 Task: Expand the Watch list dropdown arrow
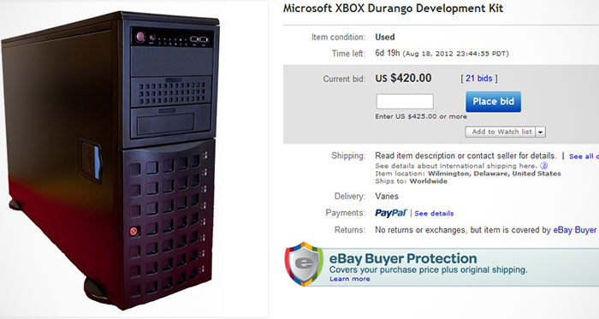541,132
